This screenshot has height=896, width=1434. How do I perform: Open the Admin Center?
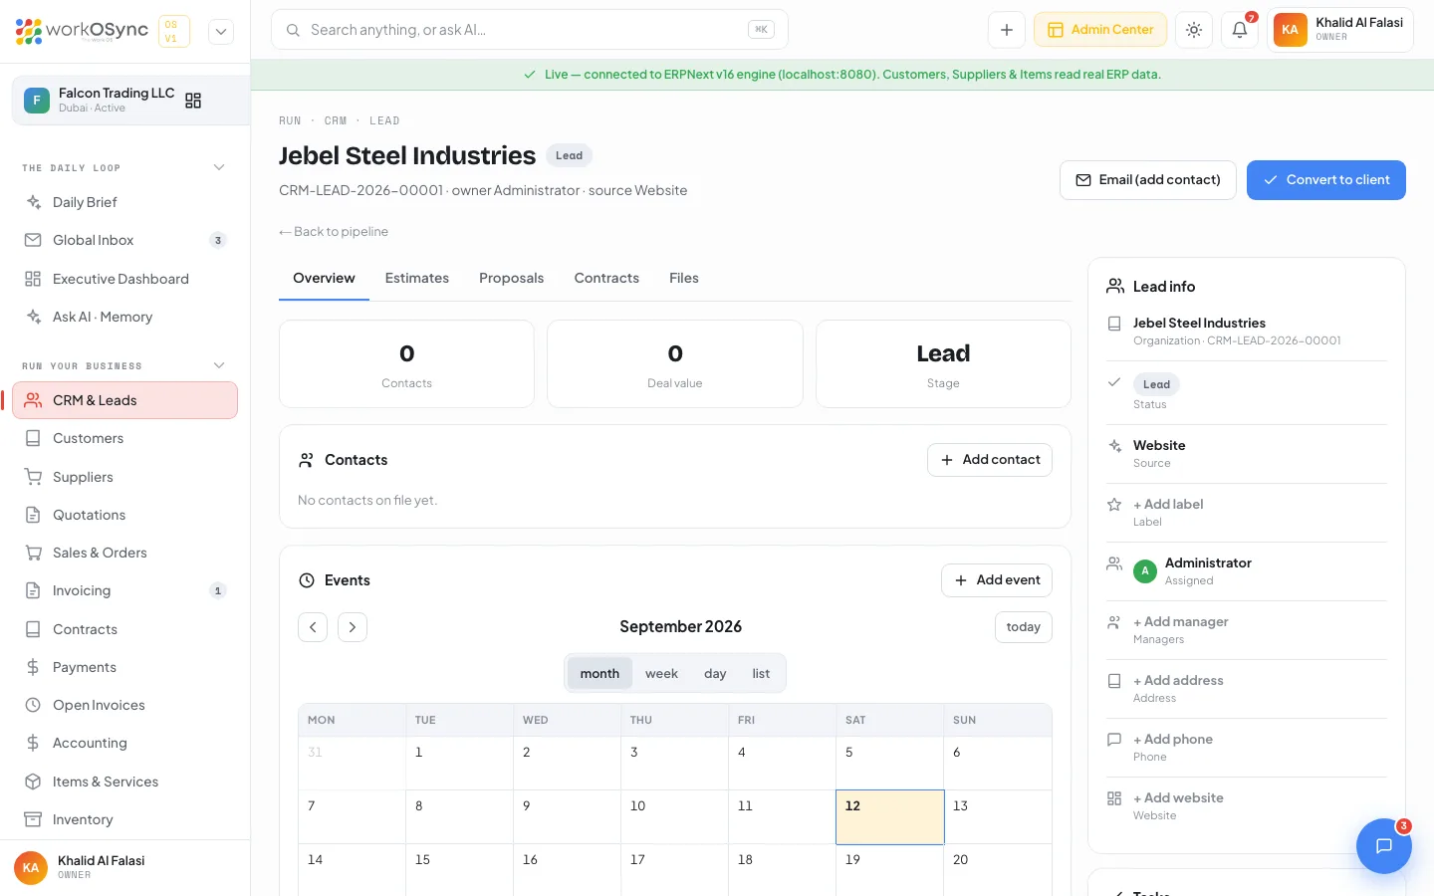click(1100, 30)
